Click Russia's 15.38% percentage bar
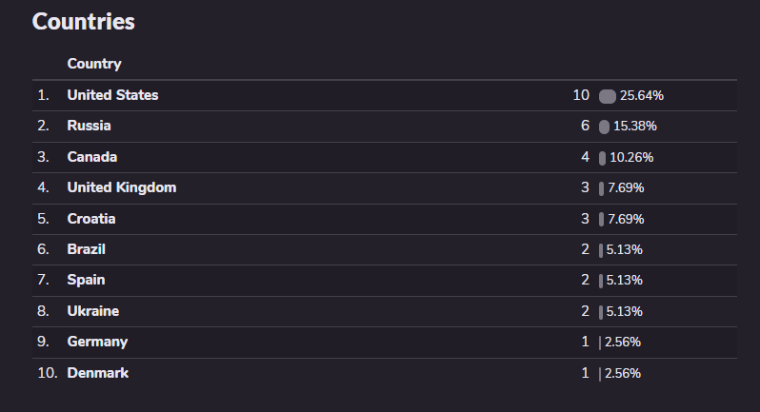 click(x=604, y=127)
